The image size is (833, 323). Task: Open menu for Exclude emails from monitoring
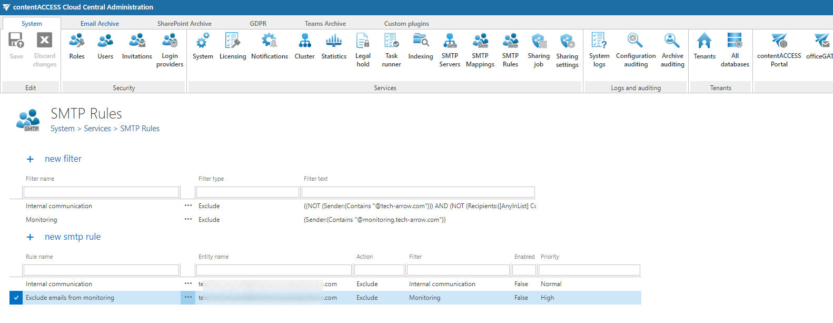(x=188, y=297)
